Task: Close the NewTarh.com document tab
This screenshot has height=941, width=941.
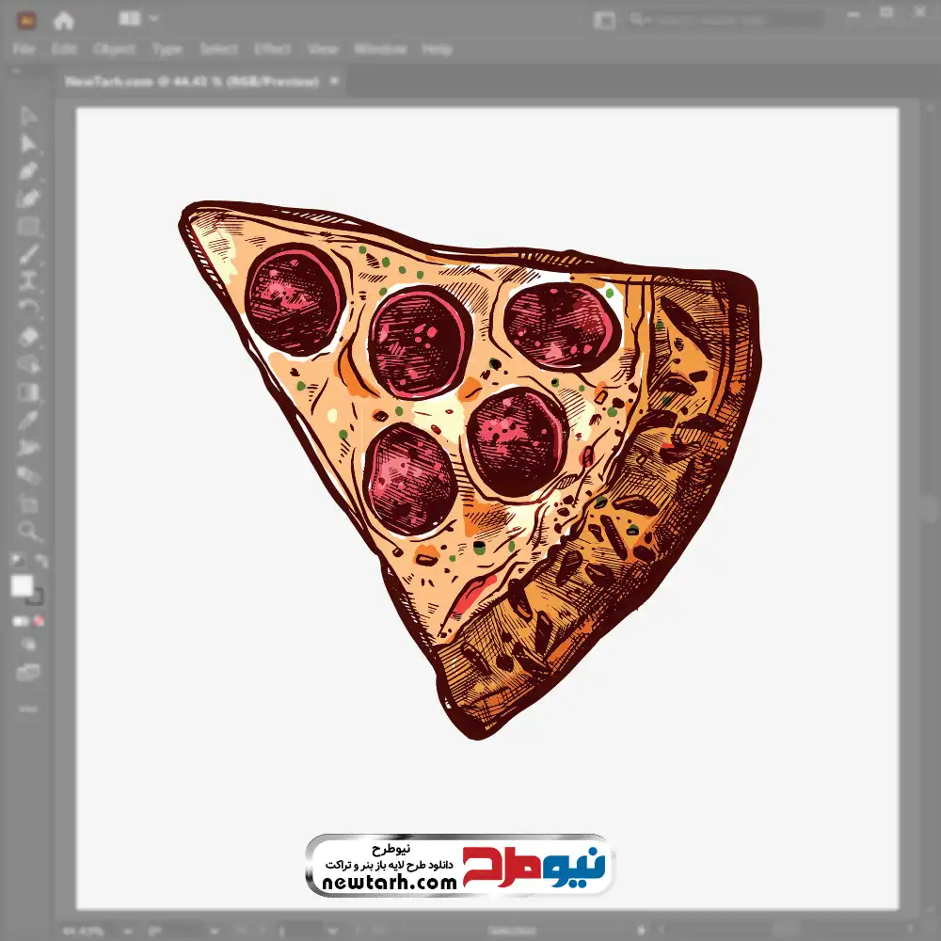Action: coord(333,82)
